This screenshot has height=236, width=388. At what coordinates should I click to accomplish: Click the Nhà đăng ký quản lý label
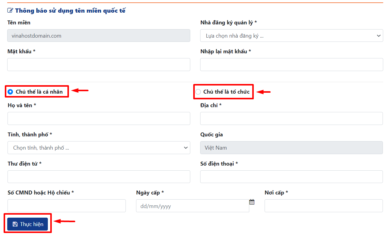pyautogui.click(x=228, y=23)
